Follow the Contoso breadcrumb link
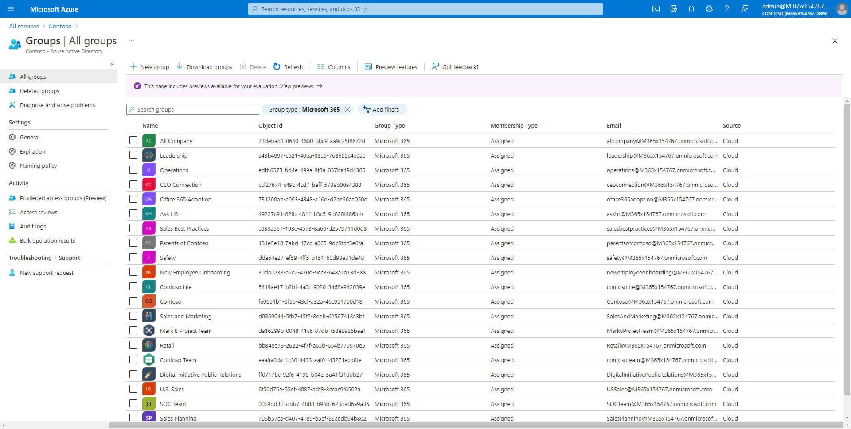This screenshot has height=429, width=851. [60, 26]
